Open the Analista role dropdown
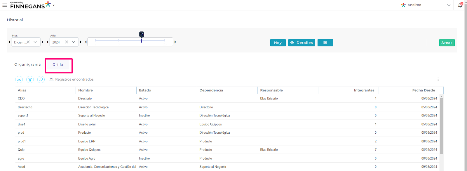Screen dimensions: 467x171 tap(449, 5)
